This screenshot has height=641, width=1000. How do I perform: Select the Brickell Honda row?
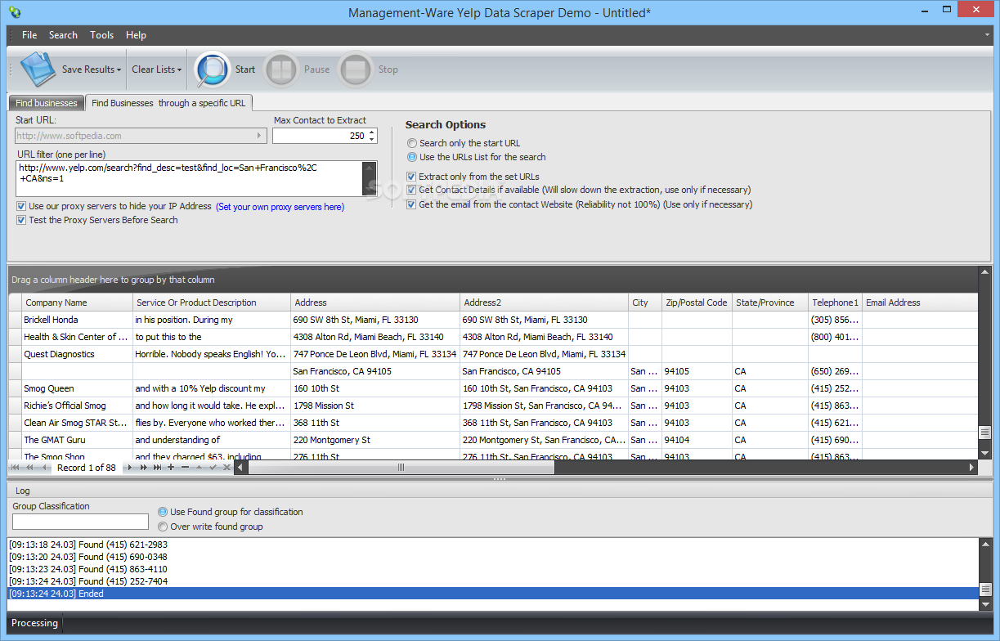coord(493,320)
